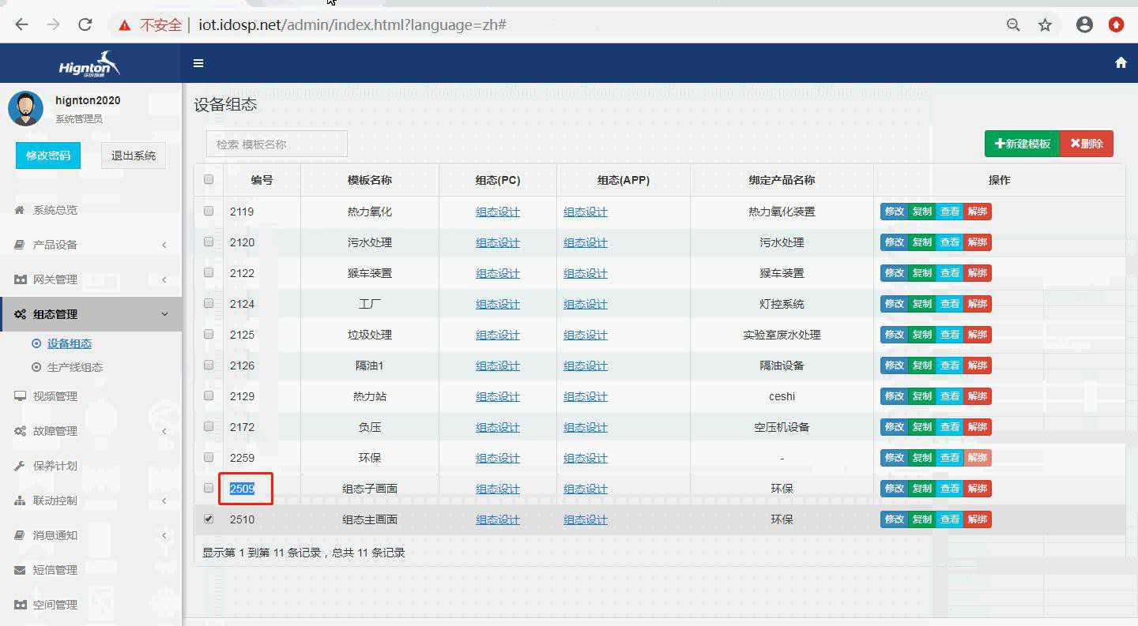Open 生产线组态 submenu item
Screen dimensions: 1138x626
click(75, 367)
